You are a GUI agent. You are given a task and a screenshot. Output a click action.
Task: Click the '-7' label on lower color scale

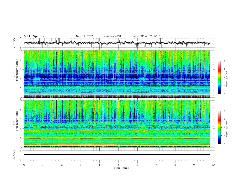(223, 144)
